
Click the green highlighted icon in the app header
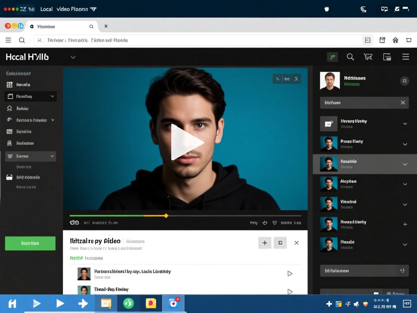[x=332, y=57]
